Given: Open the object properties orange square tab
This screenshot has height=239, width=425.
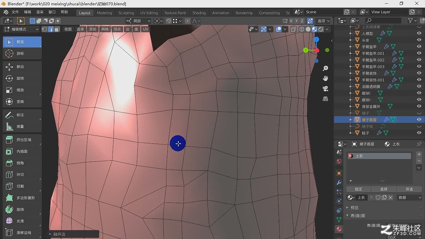Looking at the screenshot, I should point(339,173).
